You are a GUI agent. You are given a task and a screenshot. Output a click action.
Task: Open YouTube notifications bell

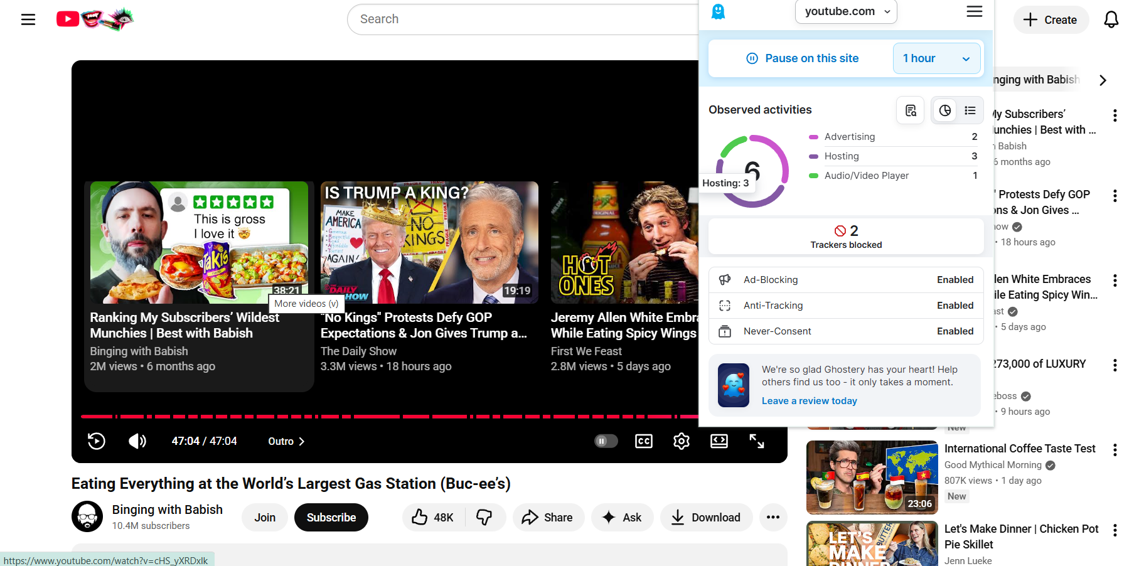tap(1111, 19)
